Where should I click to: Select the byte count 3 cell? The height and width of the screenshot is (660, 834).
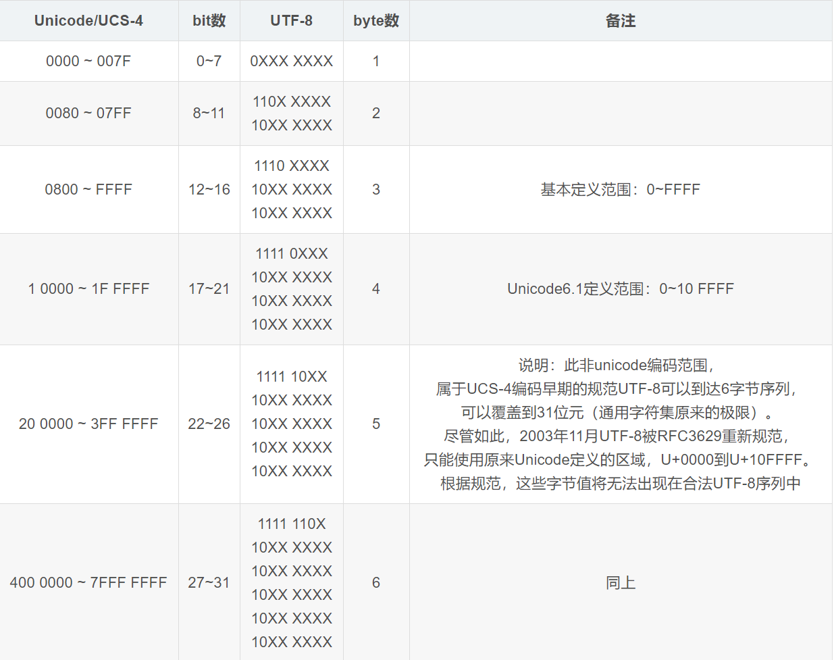pos(375,189)
